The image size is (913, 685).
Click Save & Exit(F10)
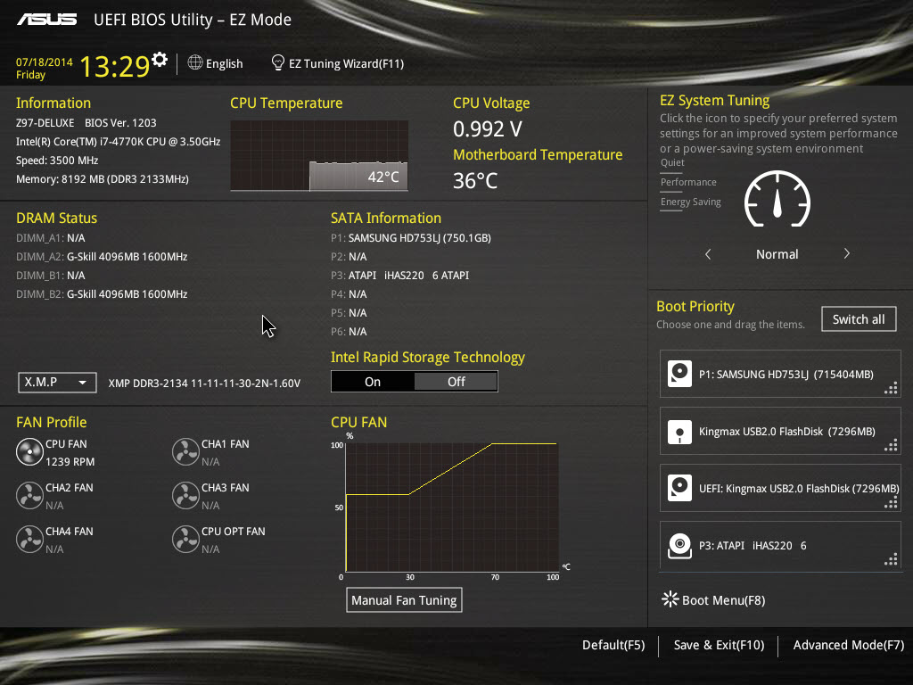(719, 645)
